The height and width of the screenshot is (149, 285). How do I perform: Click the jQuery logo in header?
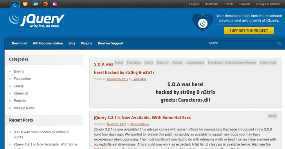point(37,21)
